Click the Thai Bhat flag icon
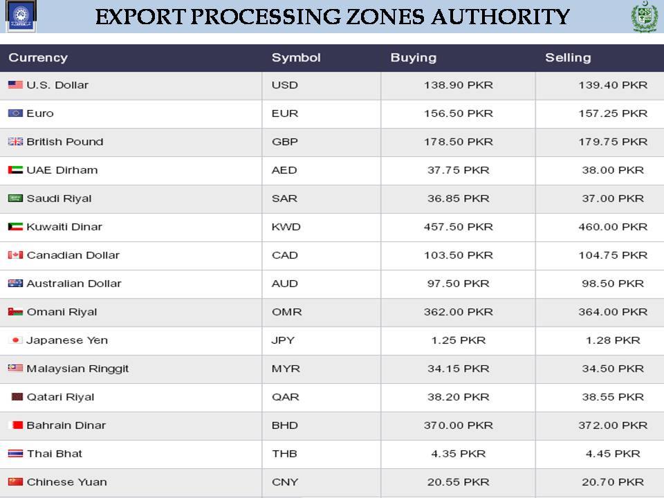The image size is (664, 498). pyautogui.click(x=16, y=454)
